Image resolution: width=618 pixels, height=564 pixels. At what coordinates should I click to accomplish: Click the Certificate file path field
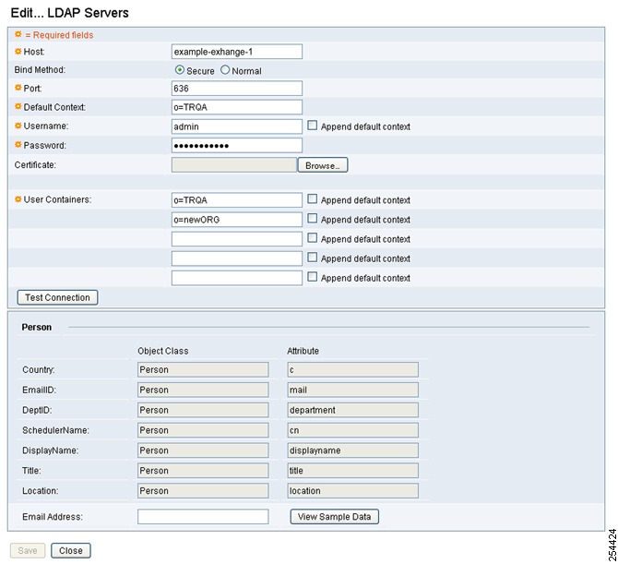tap(234, 165)
